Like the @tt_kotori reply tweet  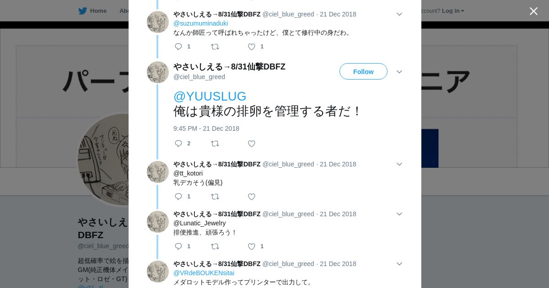click(x=252, y=197)
